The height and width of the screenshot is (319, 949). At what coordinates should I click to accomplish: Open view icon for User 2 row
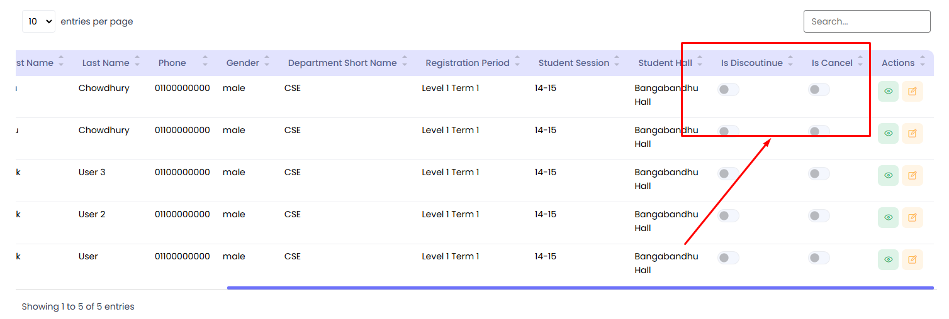point(888,217)
